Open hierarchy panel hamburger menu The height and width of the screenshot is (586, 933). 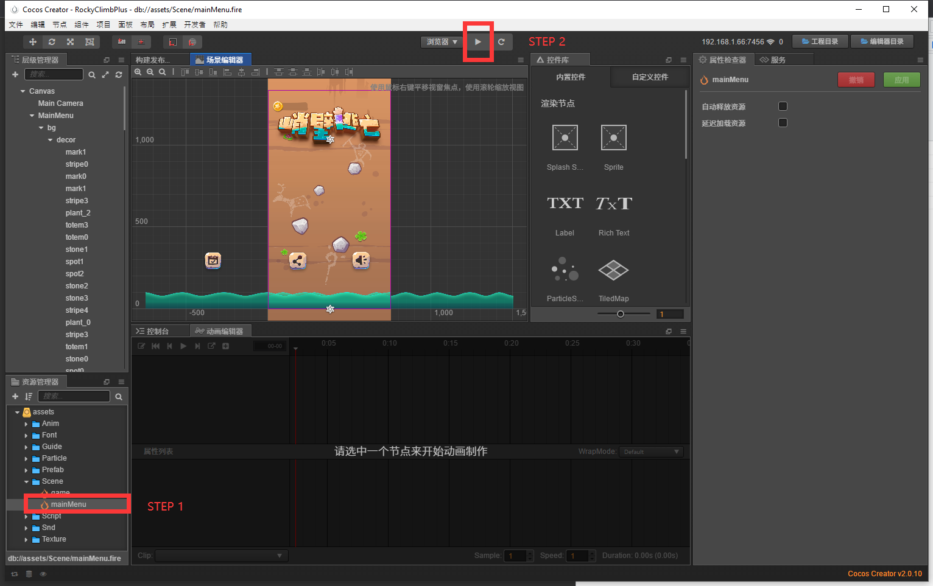[121, 60]
